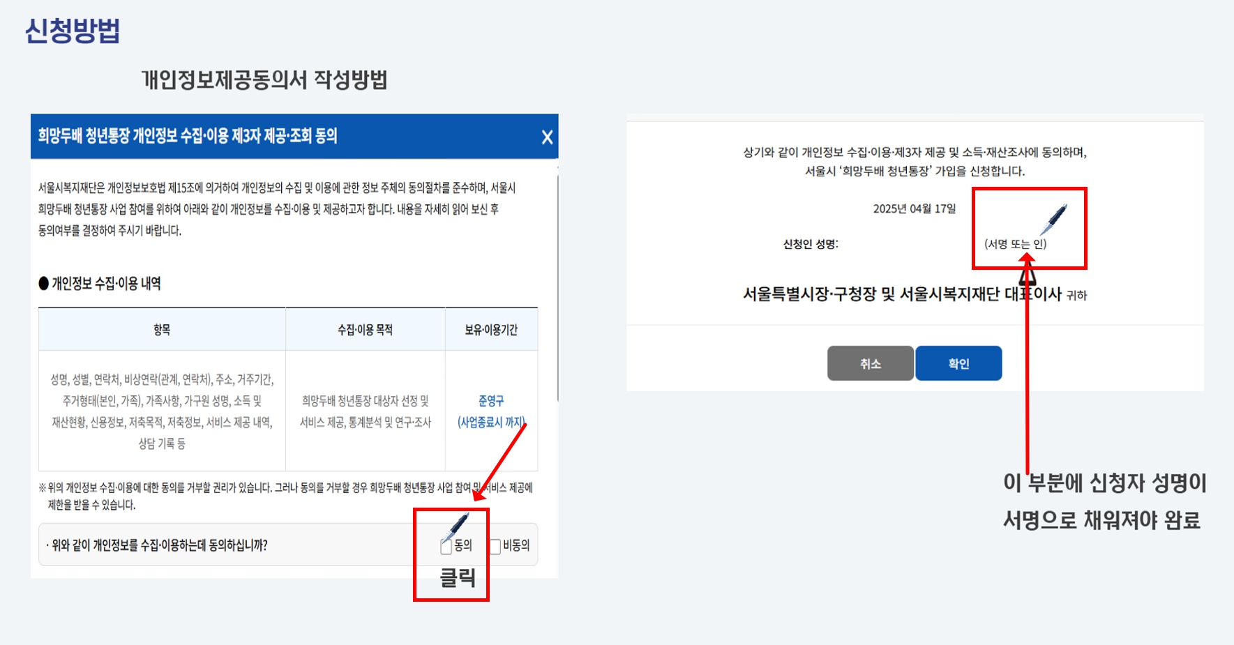The width and height of the screenshot is (1234, 645).
Task: Close the consent popup with the X icon
Action: 547,137
